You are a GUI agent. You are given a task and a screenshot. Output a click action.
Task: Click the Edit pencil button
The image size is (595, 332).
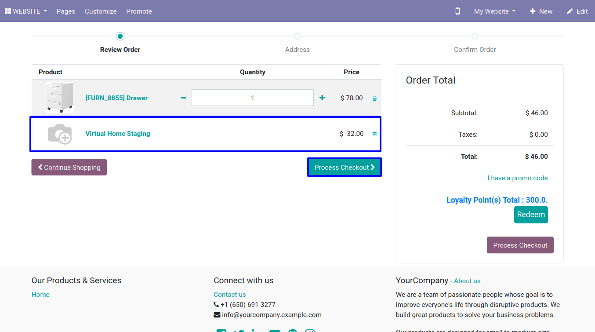point(577,11)
